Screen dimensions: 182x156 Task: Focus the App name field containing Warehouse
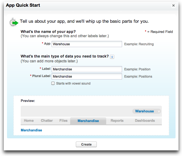(x=87, y=44)
